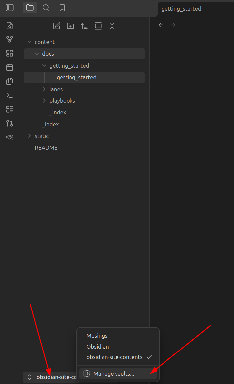Click the Templater <% ribbon icon
This screenshot has height=384, width=234.
point(10,137)
